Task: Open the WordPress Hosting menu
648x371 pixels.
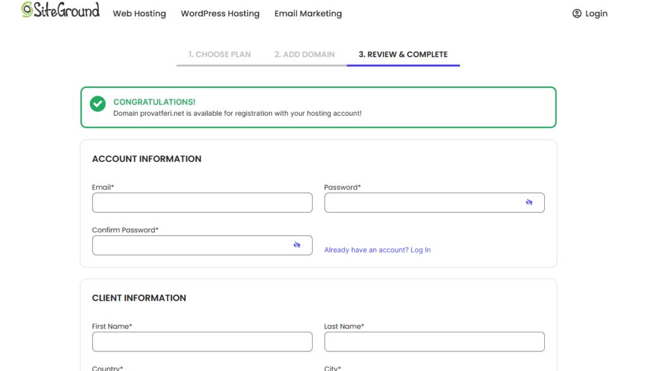Action: point(220,14)
